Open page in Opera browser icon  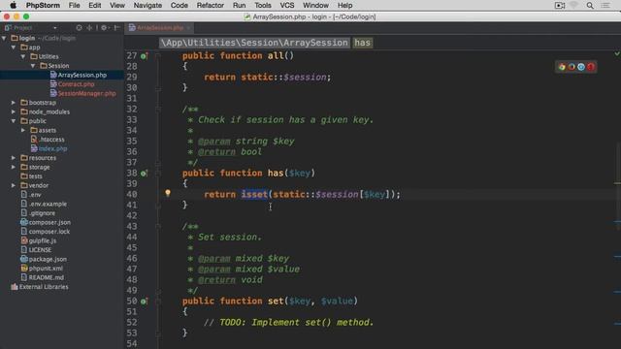point(591,67)
